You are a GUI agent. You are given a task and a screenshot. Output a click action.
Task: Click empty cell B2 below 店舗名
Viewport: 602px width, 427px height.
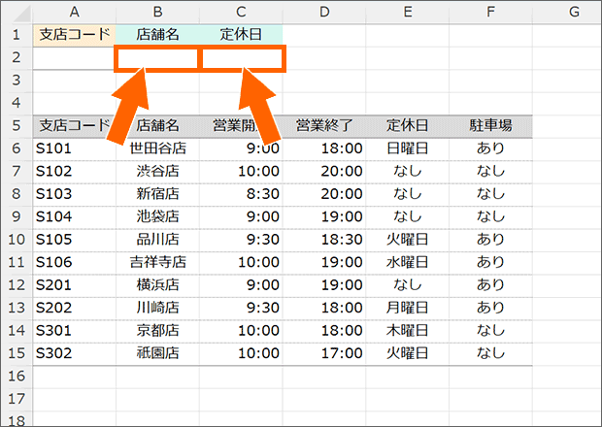[157, 58]
